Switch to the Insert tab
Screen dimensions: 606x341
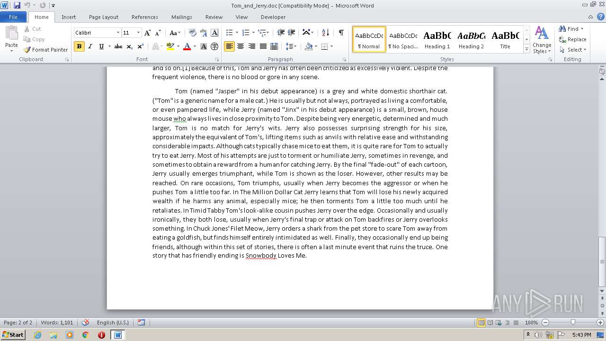[69, 17]
